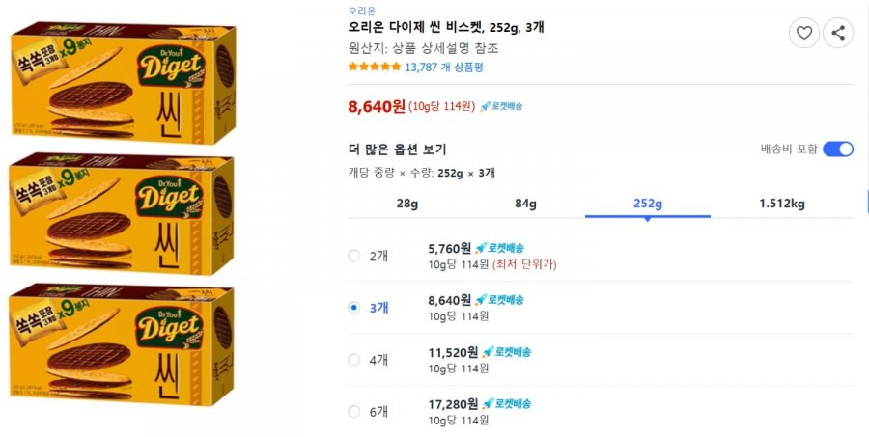
Task: Click rocket delivery badge in the 4개 row
Action: (506, 352)
